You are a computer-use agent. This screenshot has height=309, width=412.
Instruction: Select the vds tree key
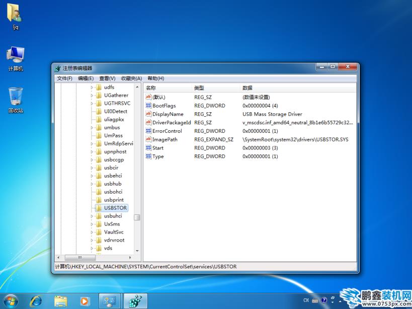(108, 248)
